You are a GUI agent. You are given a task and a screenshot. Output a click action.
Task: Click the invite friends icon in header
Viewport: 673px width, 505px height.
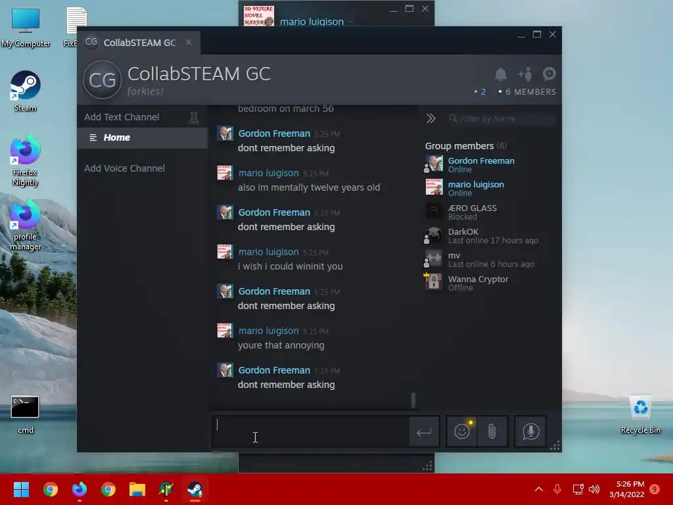[x=524, y=74]
